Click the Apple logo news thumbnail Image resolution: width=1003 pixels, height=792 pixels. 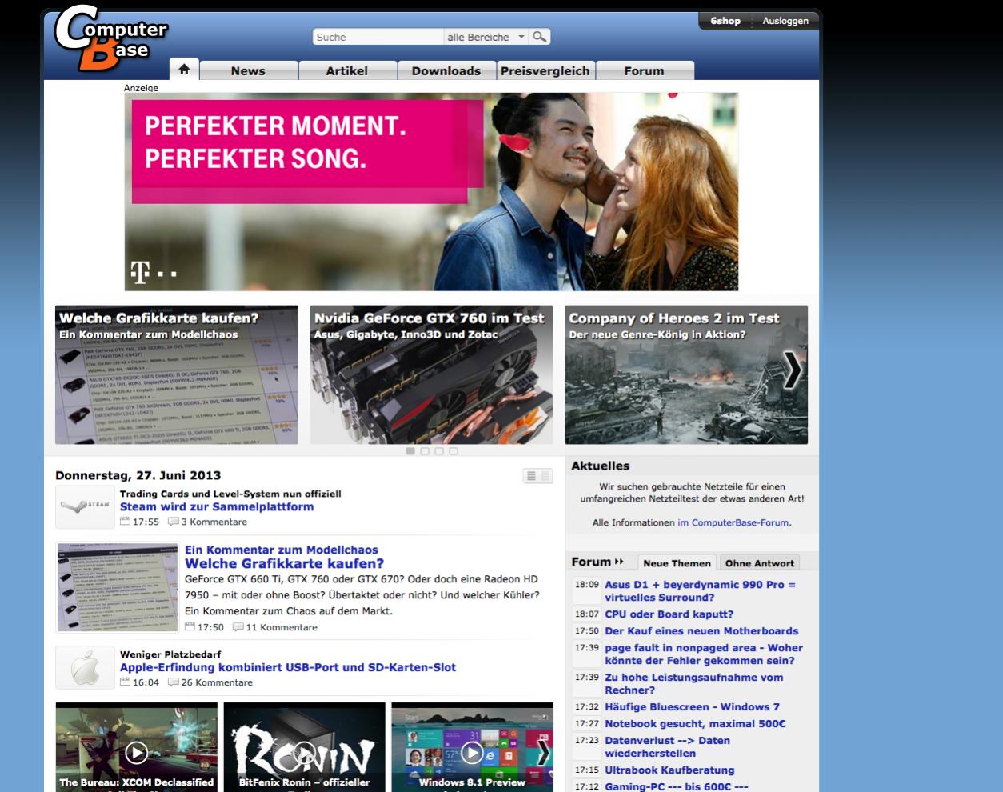click(85, 667)
